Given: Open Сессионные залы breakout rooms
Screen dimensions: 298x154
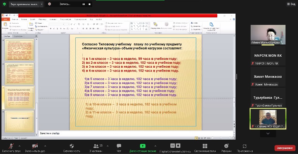Looking at the screenshot, I should click(x=205, y=148).
